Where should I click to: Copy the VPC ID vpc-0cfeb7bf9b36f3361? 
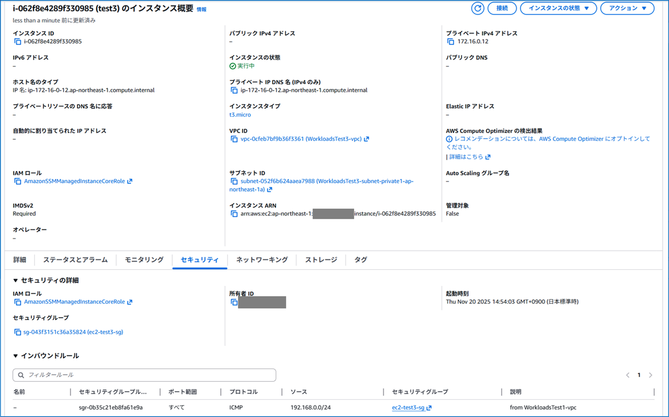click(x=235, y=139)
